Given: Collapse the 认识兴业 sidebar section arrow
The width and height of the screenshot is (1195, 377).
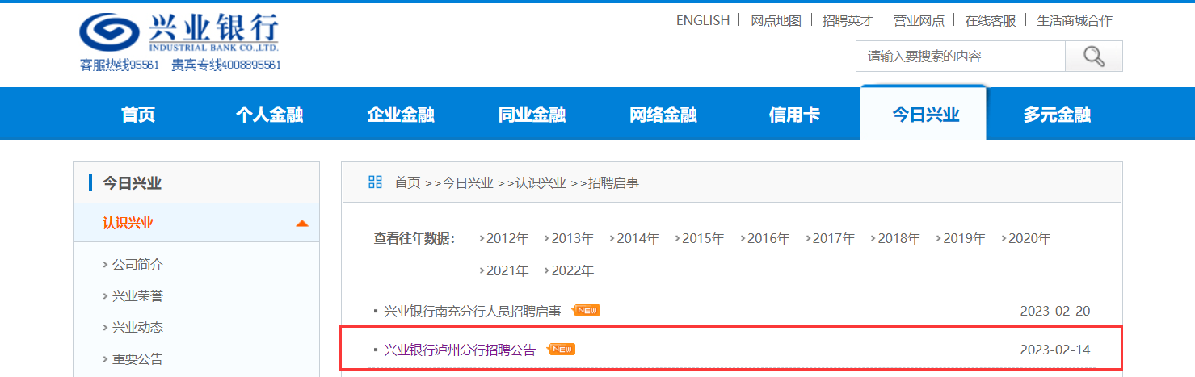Looking at the screenshot, I should 302,224.
